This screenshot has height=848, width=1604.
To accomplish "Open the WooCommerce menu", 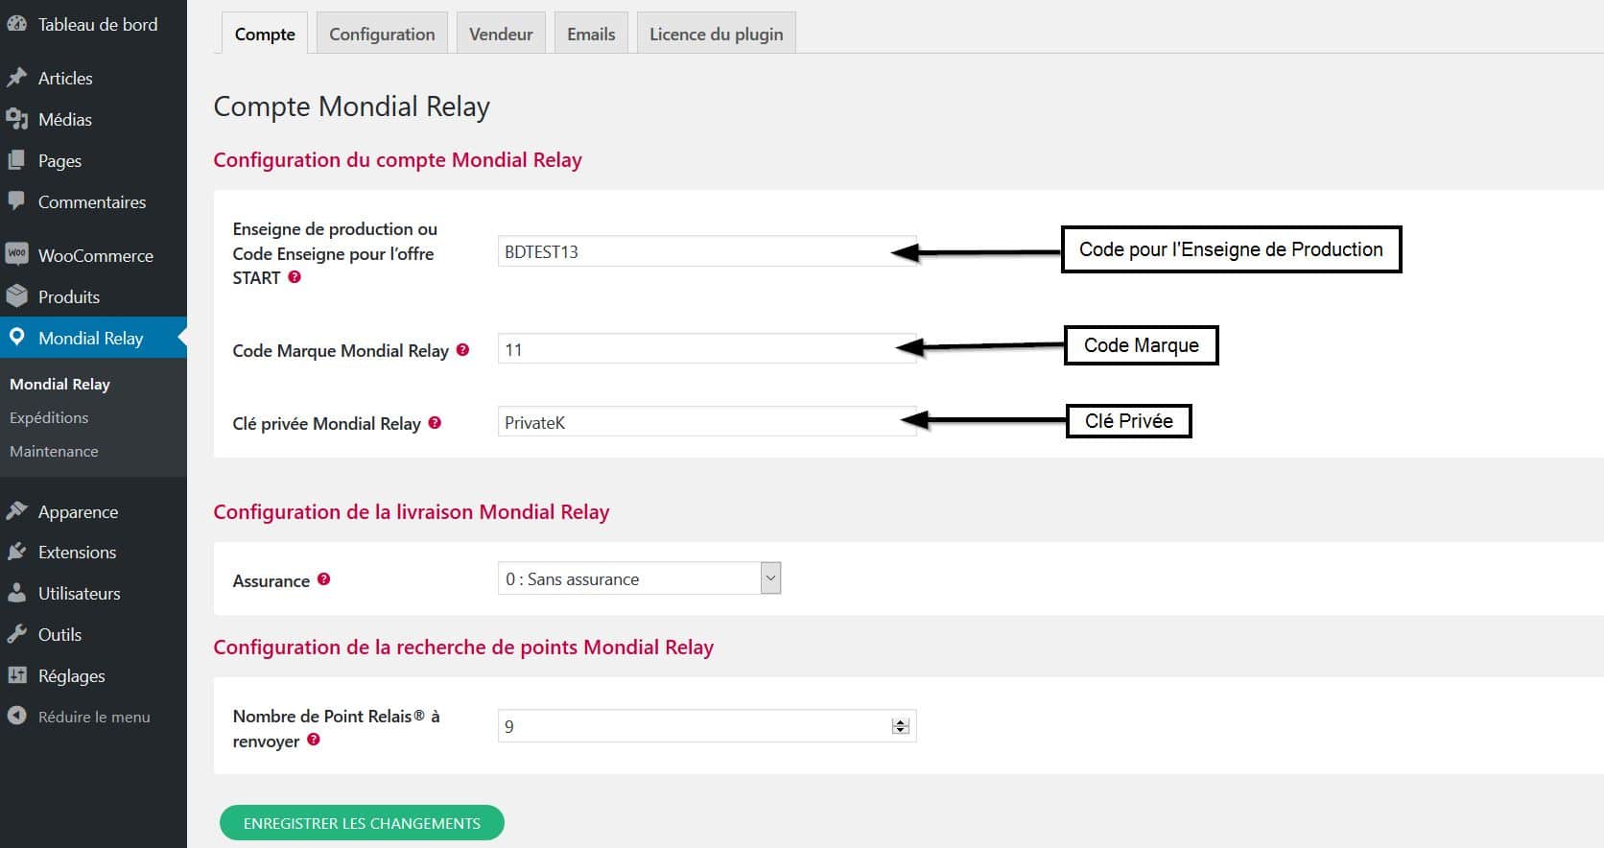I will click(93, 255).
